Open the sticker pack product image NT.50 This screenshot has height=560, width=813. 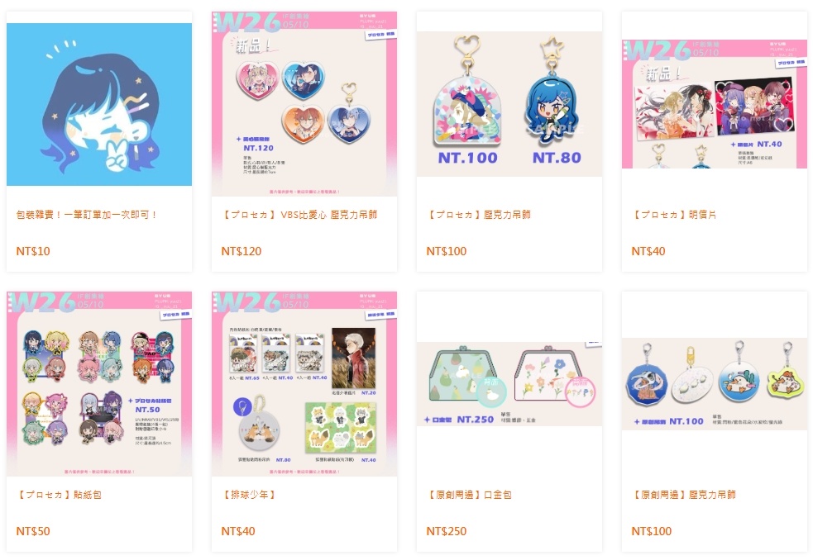pyautogui.click(x=99, y=384)
